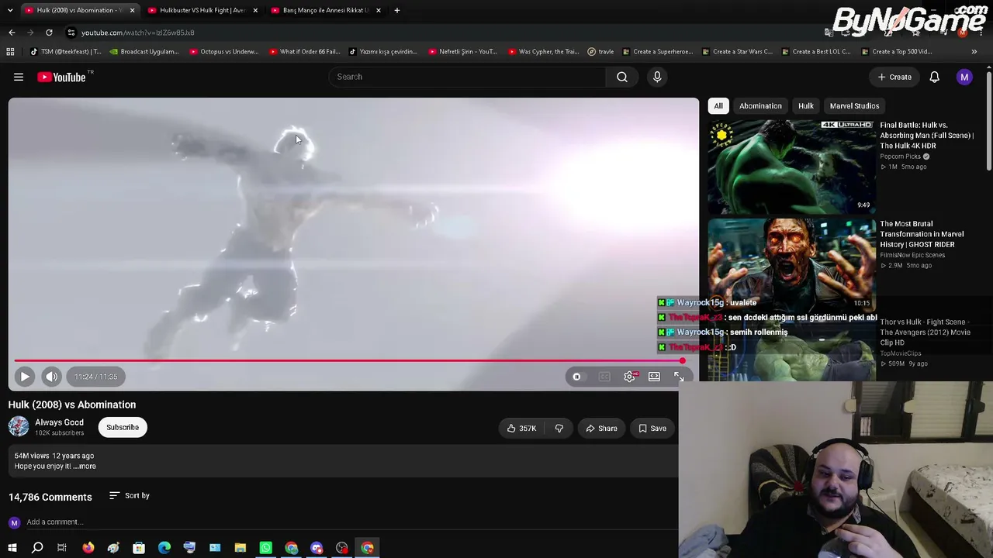Open a new browser tab

(396, 10)
